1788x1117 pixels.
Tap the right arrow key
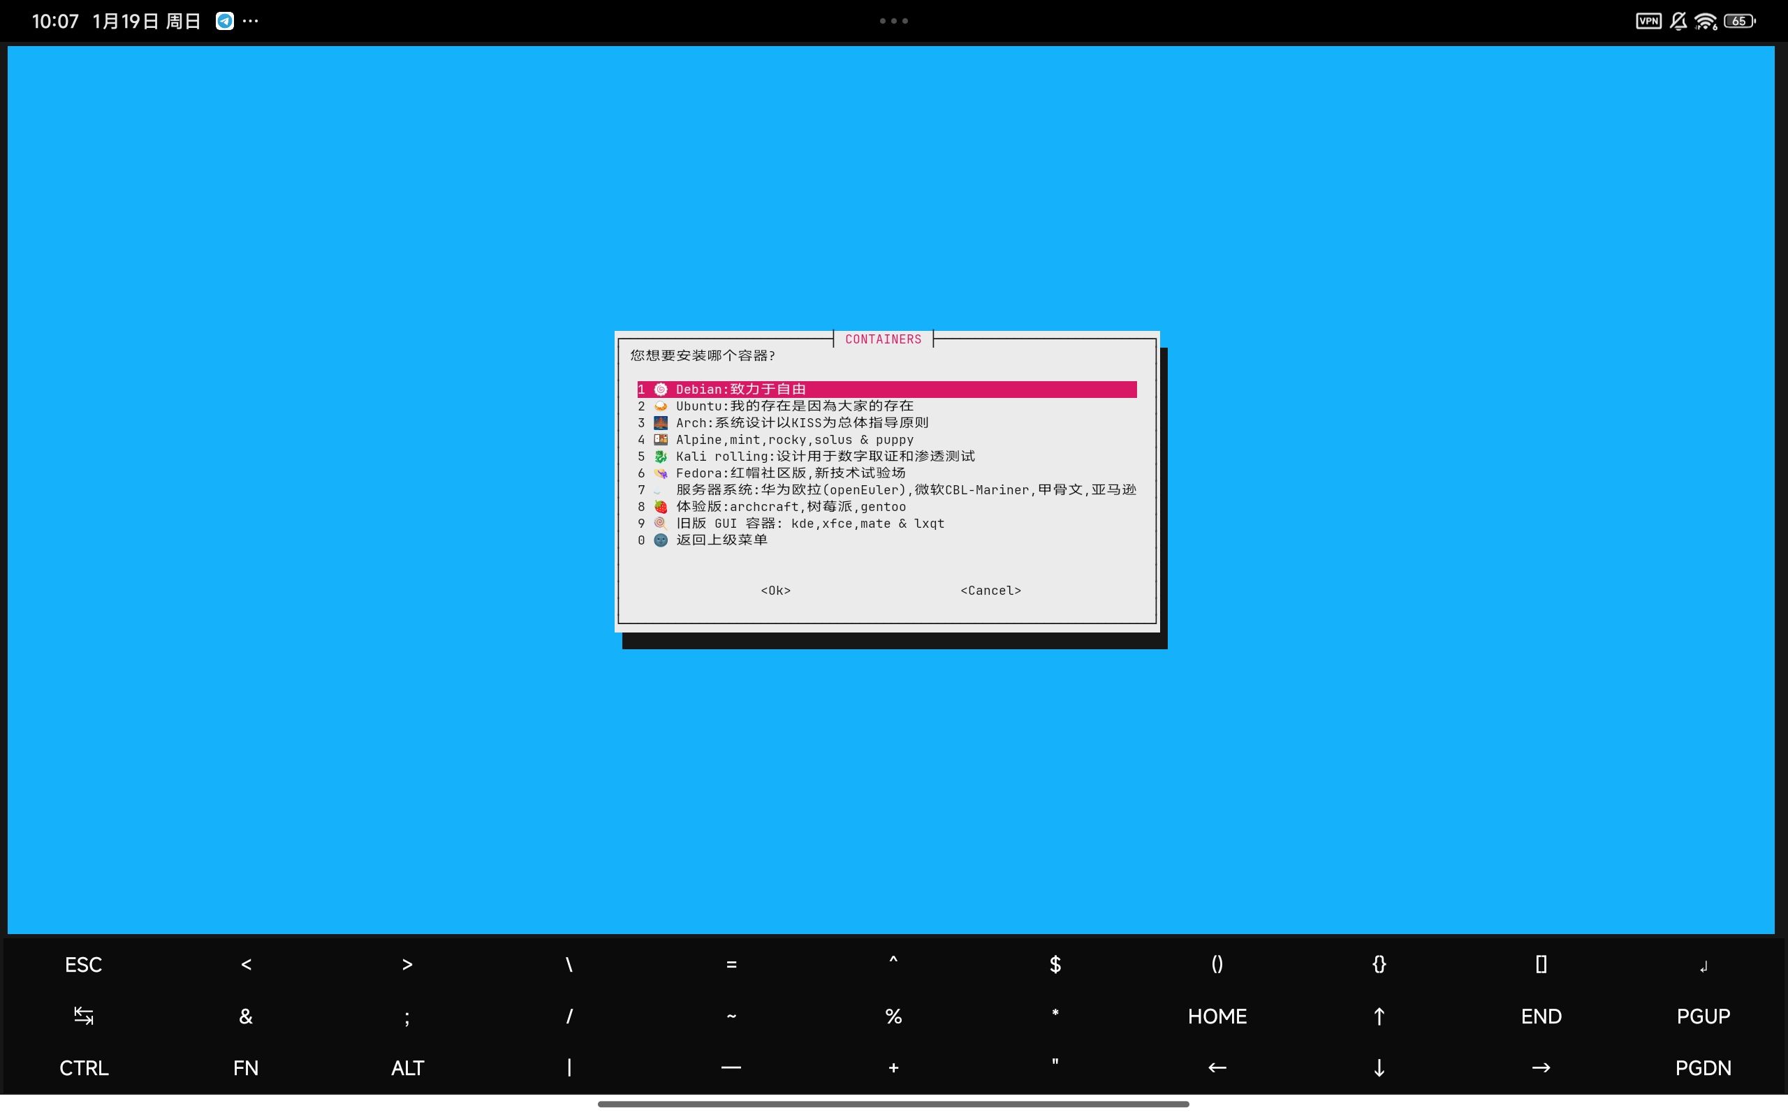click(x=1541, y=1068)
